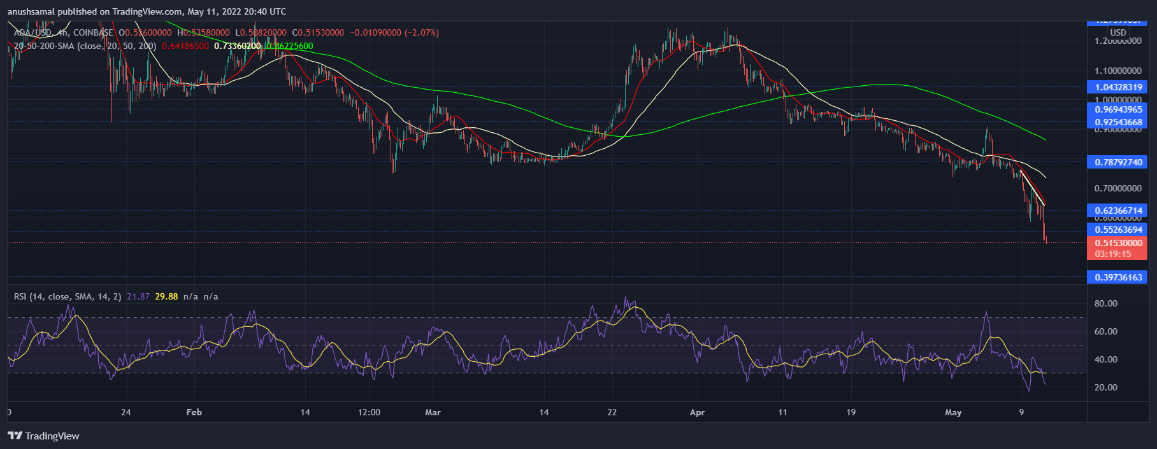Click the candle countdown timer 03:19:15
Screen dimensions: 1157x449
(x=1113, y=254)
